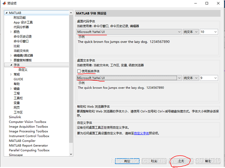This screenshot has height=168, width=225.
Task: Select MATLAB Compiler in the tree
Action: click(x=22, y=141)
